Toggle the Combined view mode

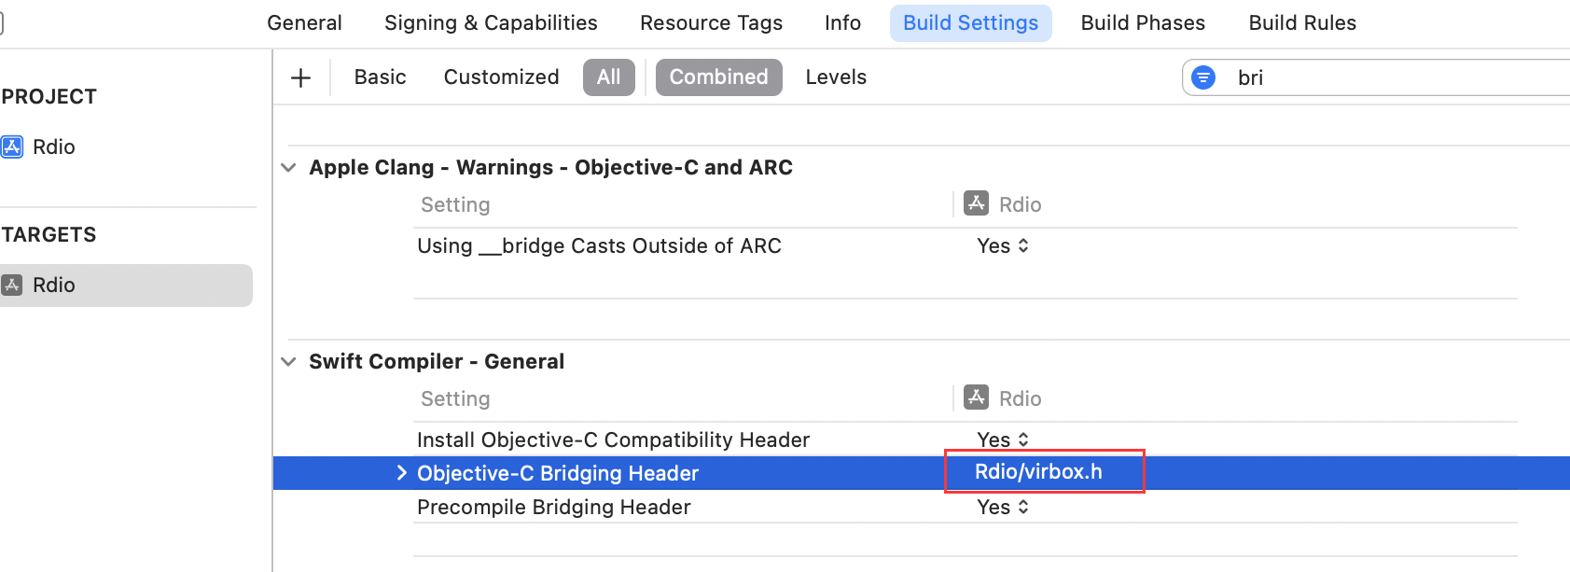pyautogui.click(x=718, y=77)
